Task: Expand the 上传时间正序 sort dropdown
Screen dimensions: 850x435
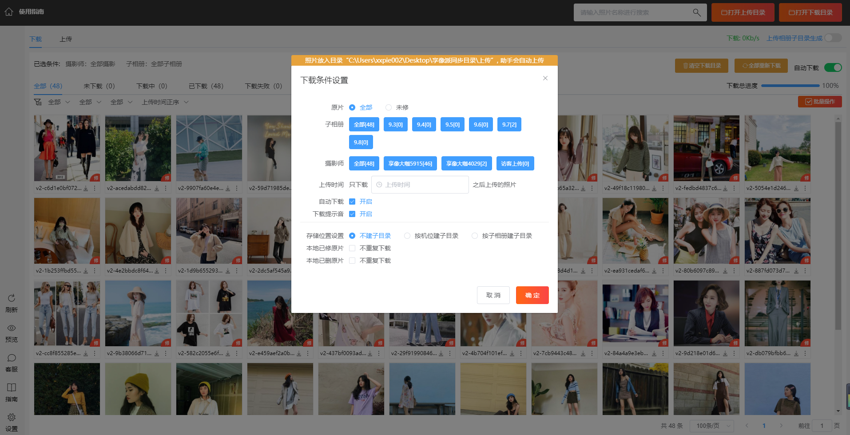Action: 165,102
